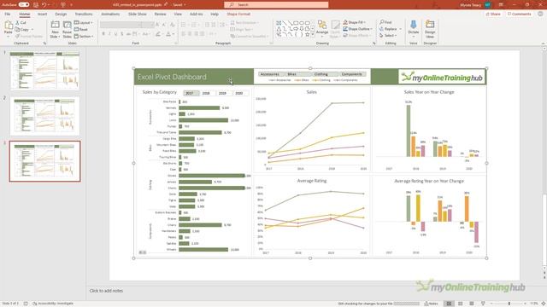This screenshot has height=307, width=547.
Task: Click the notes area 'Click to add notes'
Action: click(106, 291)
